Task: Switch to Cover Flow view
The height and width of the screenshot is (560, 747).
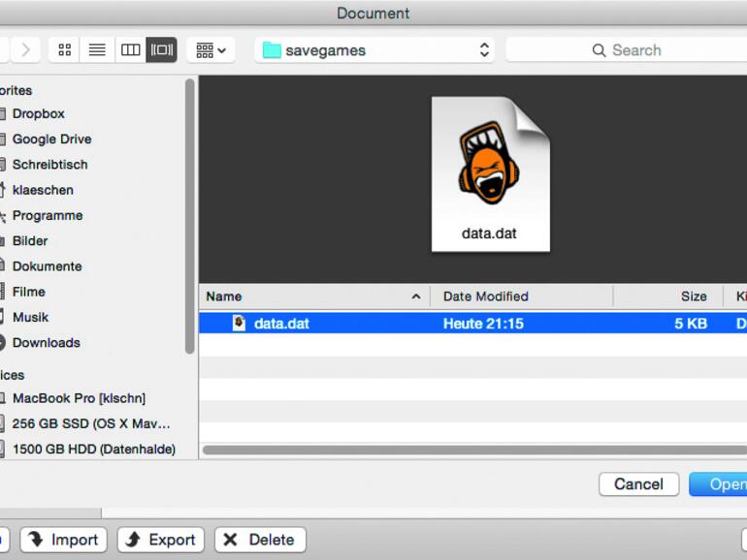Action: (161, 50)
